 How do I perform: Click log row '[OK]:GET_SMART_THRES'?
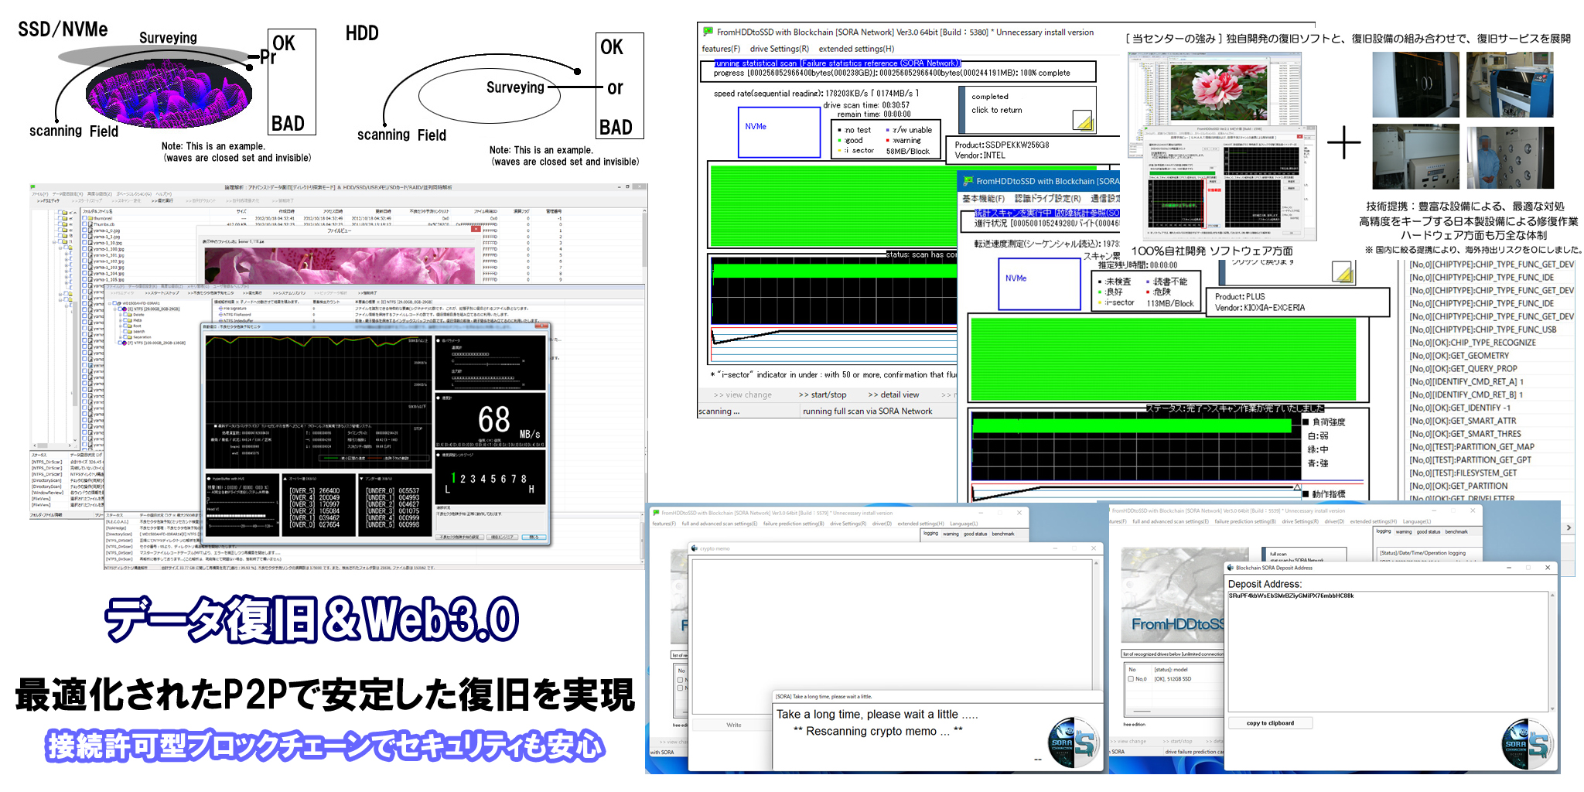click(1465, 434)
